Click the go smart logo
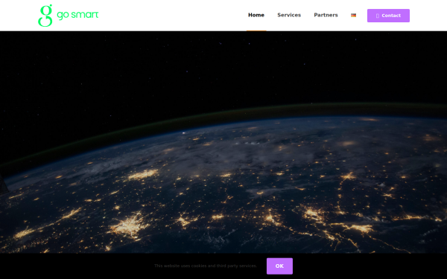The image size is (447, 279). click(69, 16)
